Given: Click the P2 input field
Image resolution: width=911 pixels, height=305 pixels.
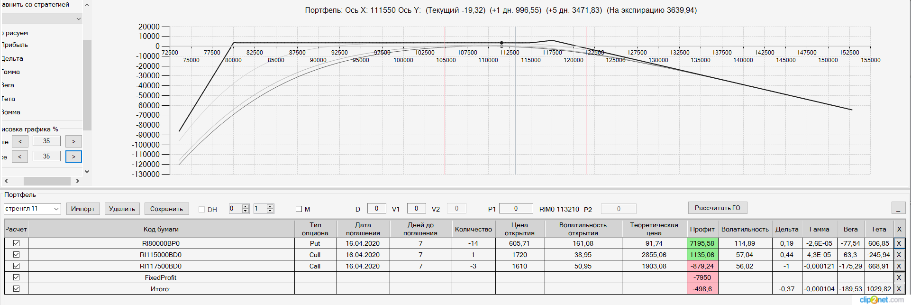Looking at the screenshot, I should click(x=619, y=209).
